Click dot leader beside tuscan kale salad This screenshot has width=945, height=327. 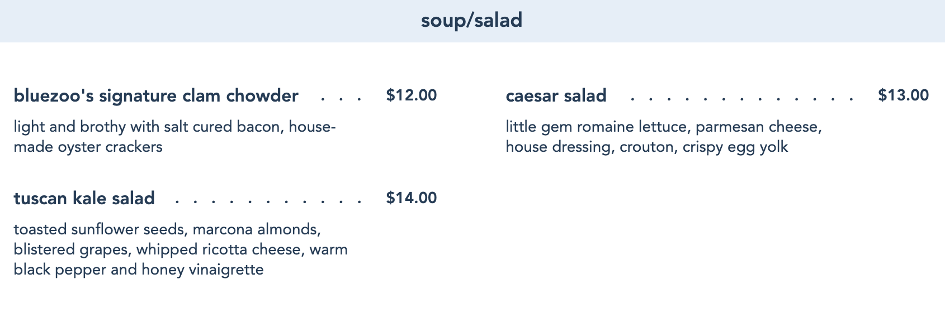click(268, 202)
